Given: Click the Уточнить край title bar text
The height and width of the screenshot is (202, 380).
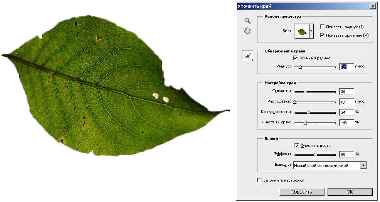Looking at the screenshot, I should point(254,6).
